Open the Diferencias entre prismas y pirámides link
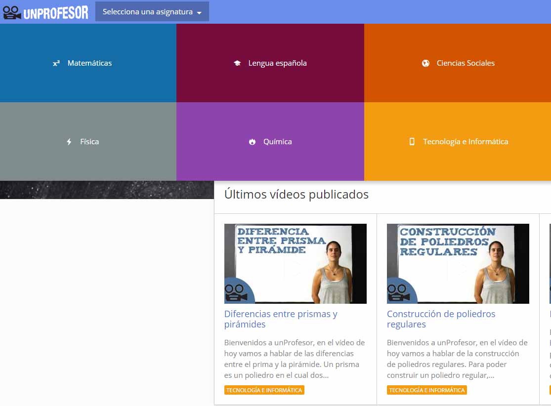Screen dimensions: 551x406 tap(280, 319)
